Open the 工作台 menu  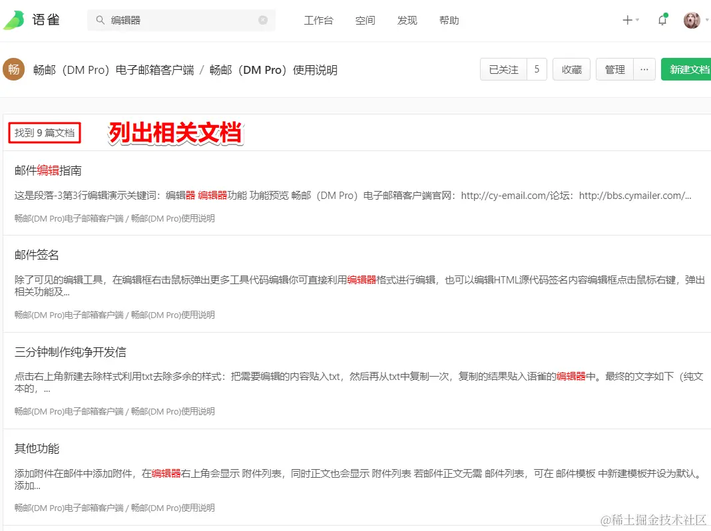click(318, 21)
